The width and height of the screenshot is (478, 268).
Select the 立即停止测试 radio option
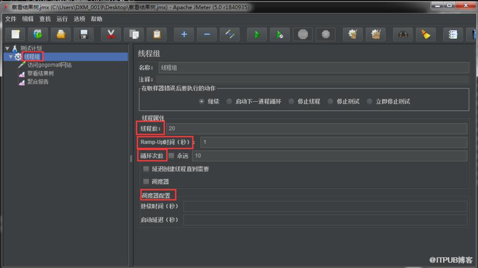[369, 101]
